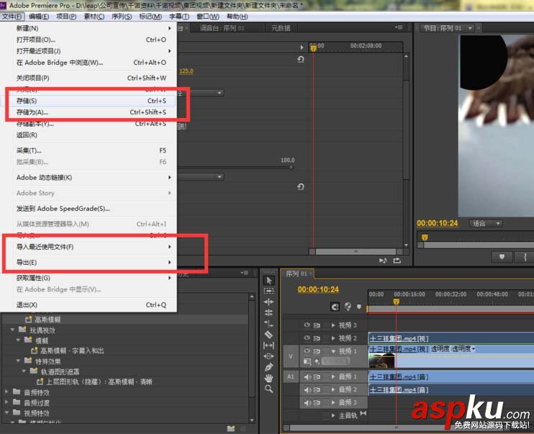Click the play audio icon below effect controls

tap(383, 261)
